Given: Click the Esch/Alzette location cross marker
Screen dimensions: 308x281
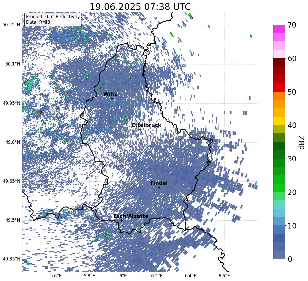Looking at the screenshot, I should click(121, 220).
